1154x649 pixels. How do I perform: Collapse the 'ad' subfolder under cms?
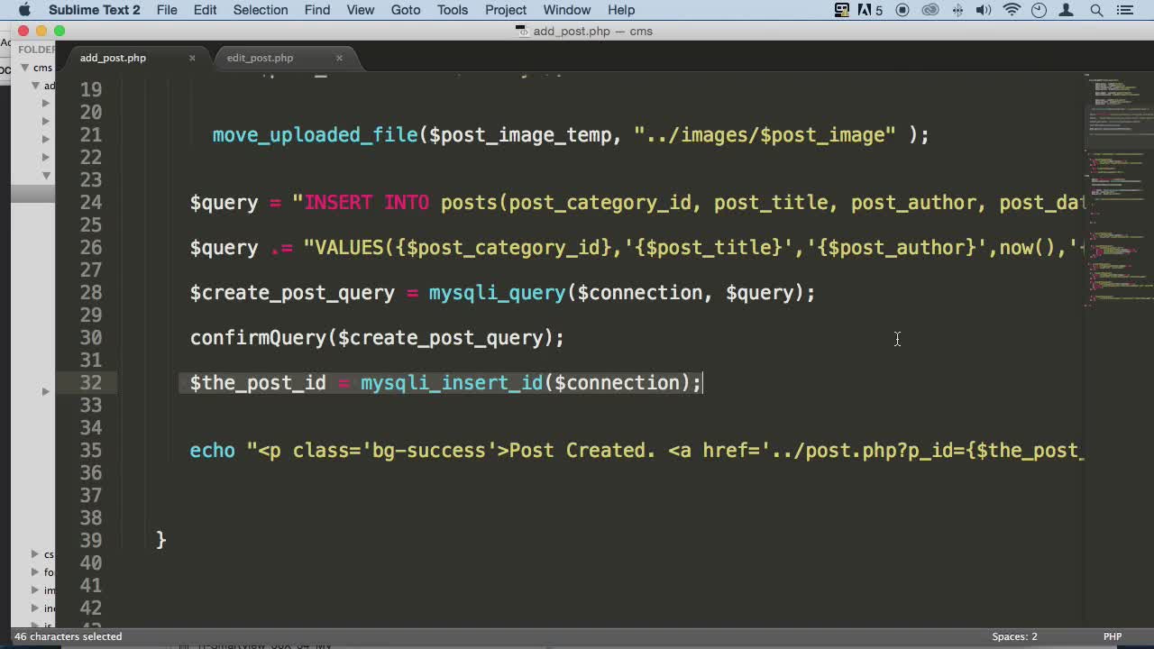(36, 86)
